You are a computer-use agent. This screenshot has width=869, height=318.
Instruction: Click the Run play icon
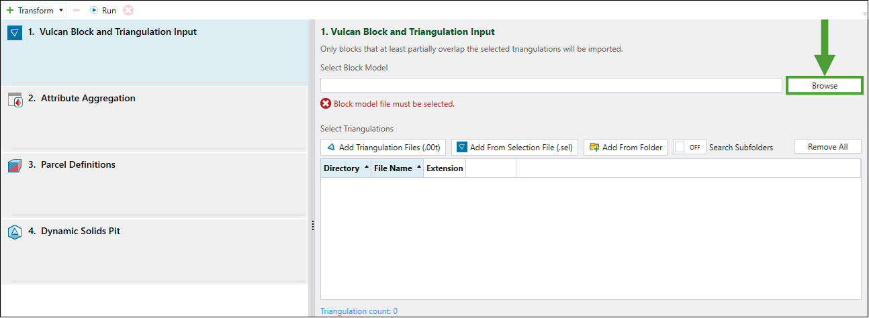click(94, 11)
